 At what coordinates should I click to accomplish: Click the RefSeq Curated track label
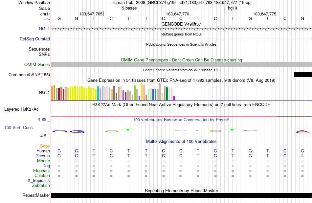coord(35,39)
